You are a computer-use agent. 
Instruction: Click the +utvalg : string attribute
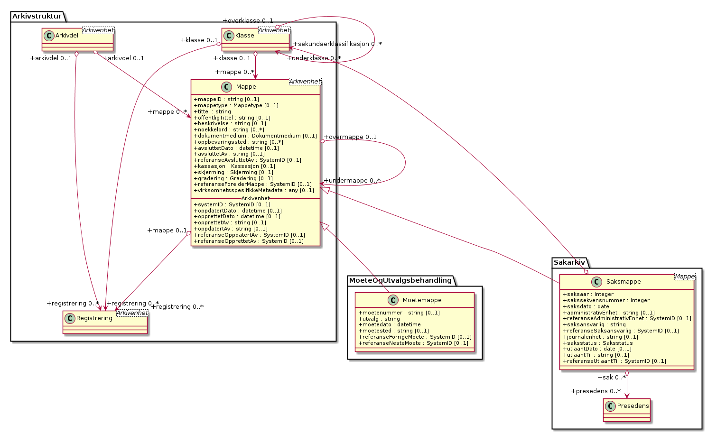pyautogui.click(x=379, y=319)
